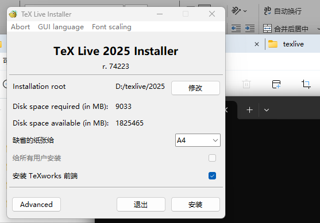Image resolution: width=320 pixels, height=223 pixels.
Task: Click the revision text r. 74223
Action: 115,66
